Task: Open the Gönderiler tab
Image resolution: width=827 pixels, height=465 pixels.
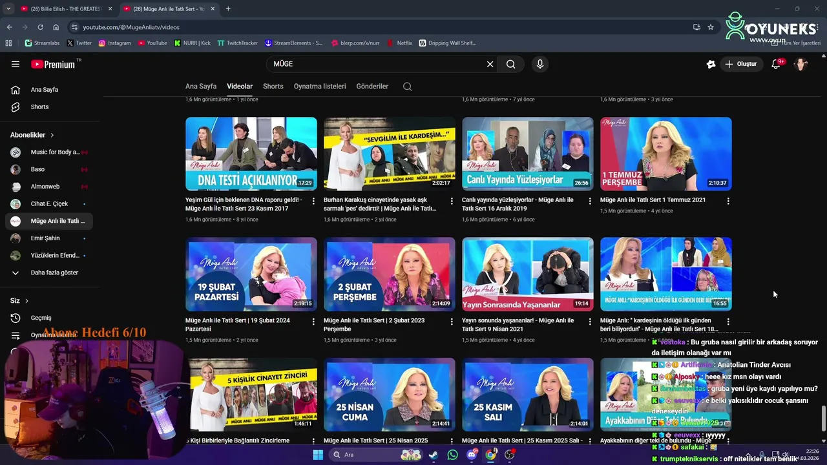Action: (x=372, y=87)
